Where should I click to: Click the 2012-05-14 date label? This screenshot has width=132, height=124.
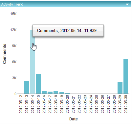pyautogui.click(x=33, y=104)
